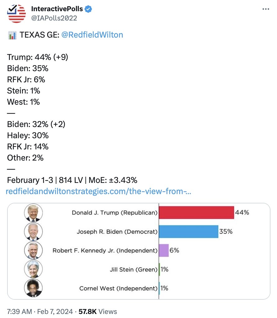Click the February 1-3 poll details line
The width and height of the screenshot is (277, 318).
coord(72,180)
